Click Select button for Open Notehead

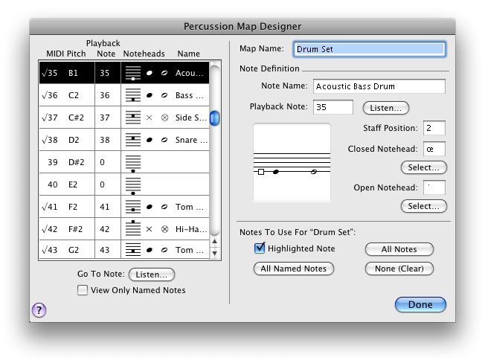pos(424,206)
